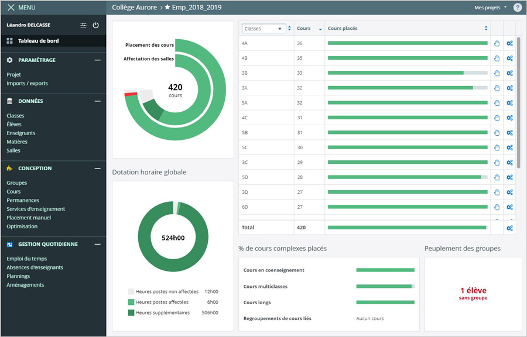Click the gears icon in row 5A
Screen dimensions: 527x337
pyautogui.click(x=509, y=103)
